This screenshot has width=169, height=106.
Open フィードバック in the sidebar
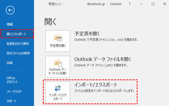pos(14,91)
